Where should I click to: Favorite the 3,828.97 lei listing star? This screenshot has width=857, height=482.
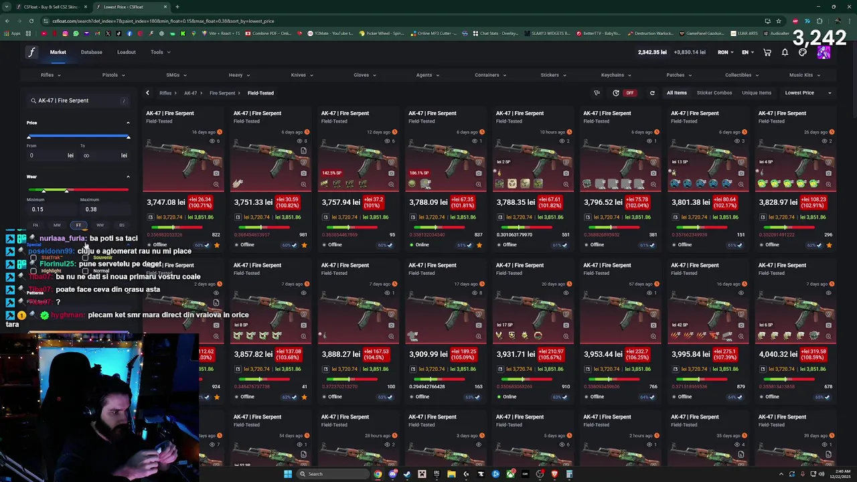[829, 245]
